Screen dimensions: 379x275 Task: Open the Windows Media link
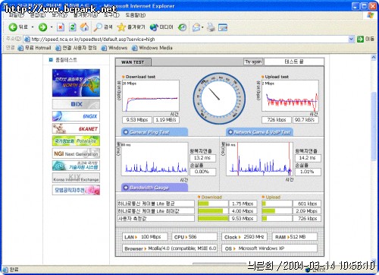click(x=152, y=48)
